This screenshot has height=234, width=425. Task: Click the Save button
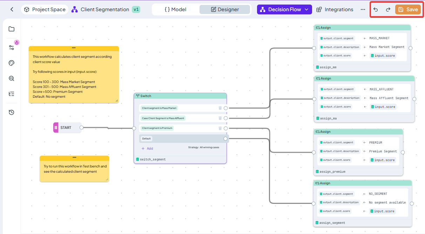pos(408,9)
